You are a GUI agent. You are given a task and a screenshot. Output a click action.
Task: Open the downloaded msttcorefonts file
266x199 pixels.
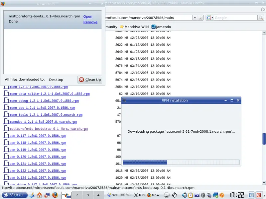(x=88, y=16)
